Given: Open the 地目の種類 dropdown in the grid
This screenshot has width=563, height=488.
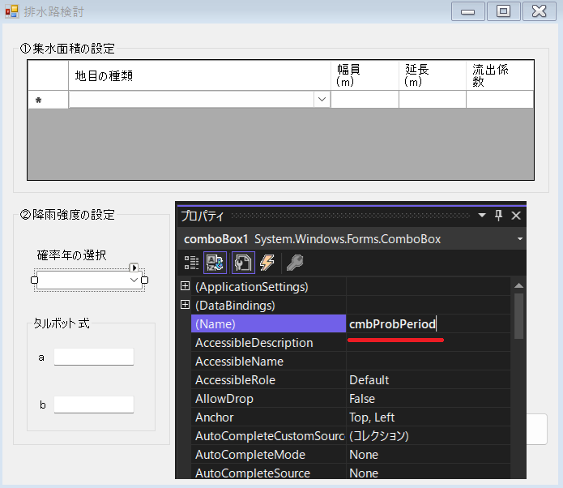Looking at the screenshot, I should click(x=322, y=99).
